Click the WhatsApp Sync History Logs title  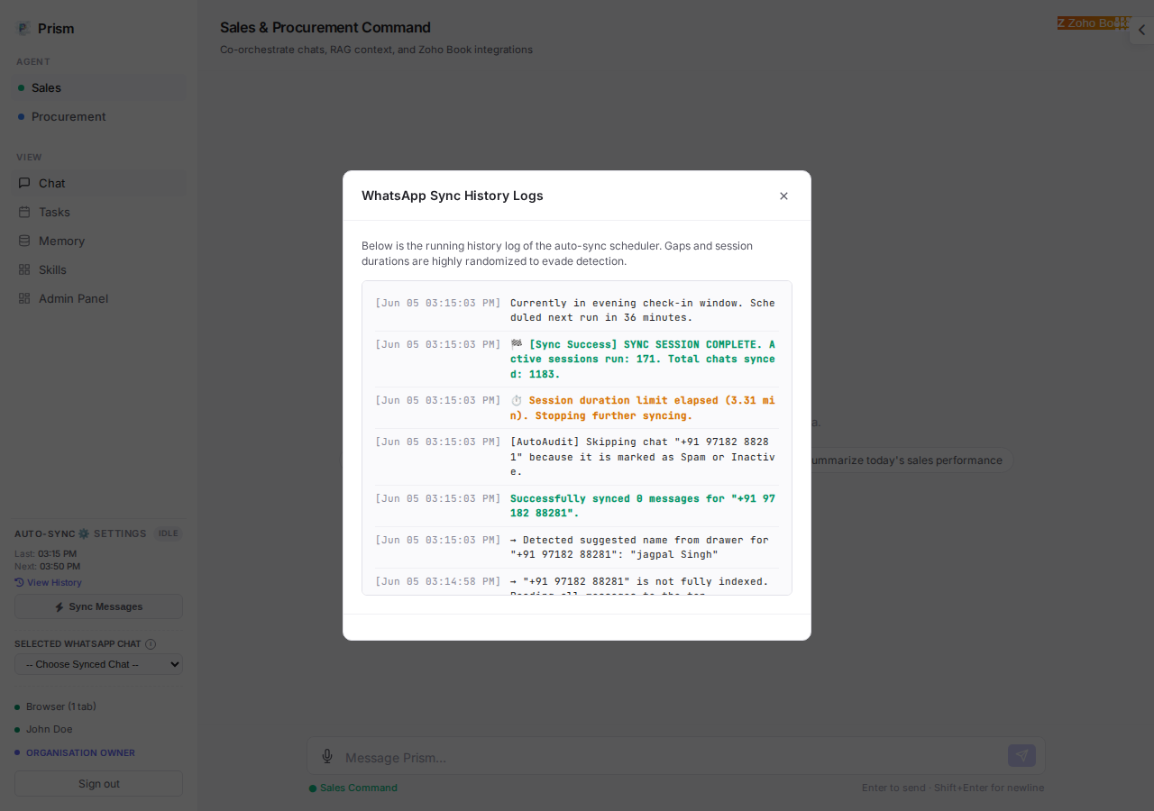[x=453, y=196]
